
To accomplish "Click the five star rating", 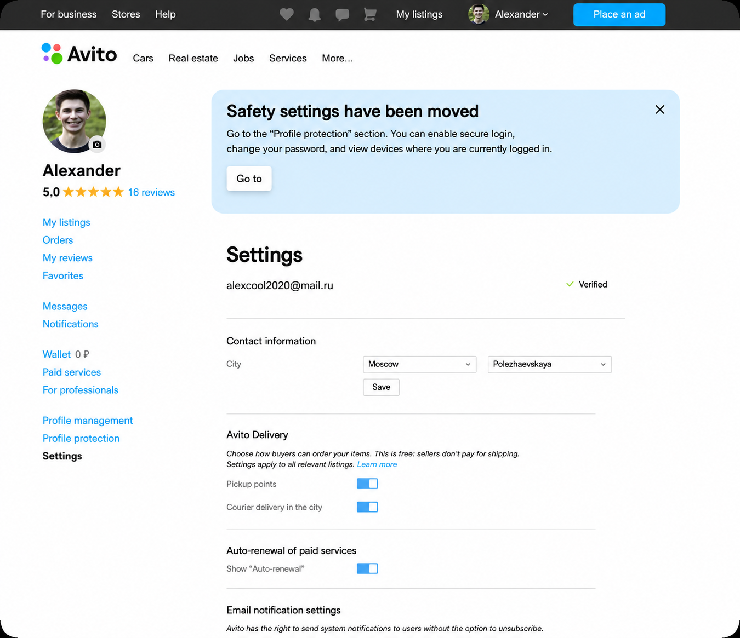I will (93, 192).
